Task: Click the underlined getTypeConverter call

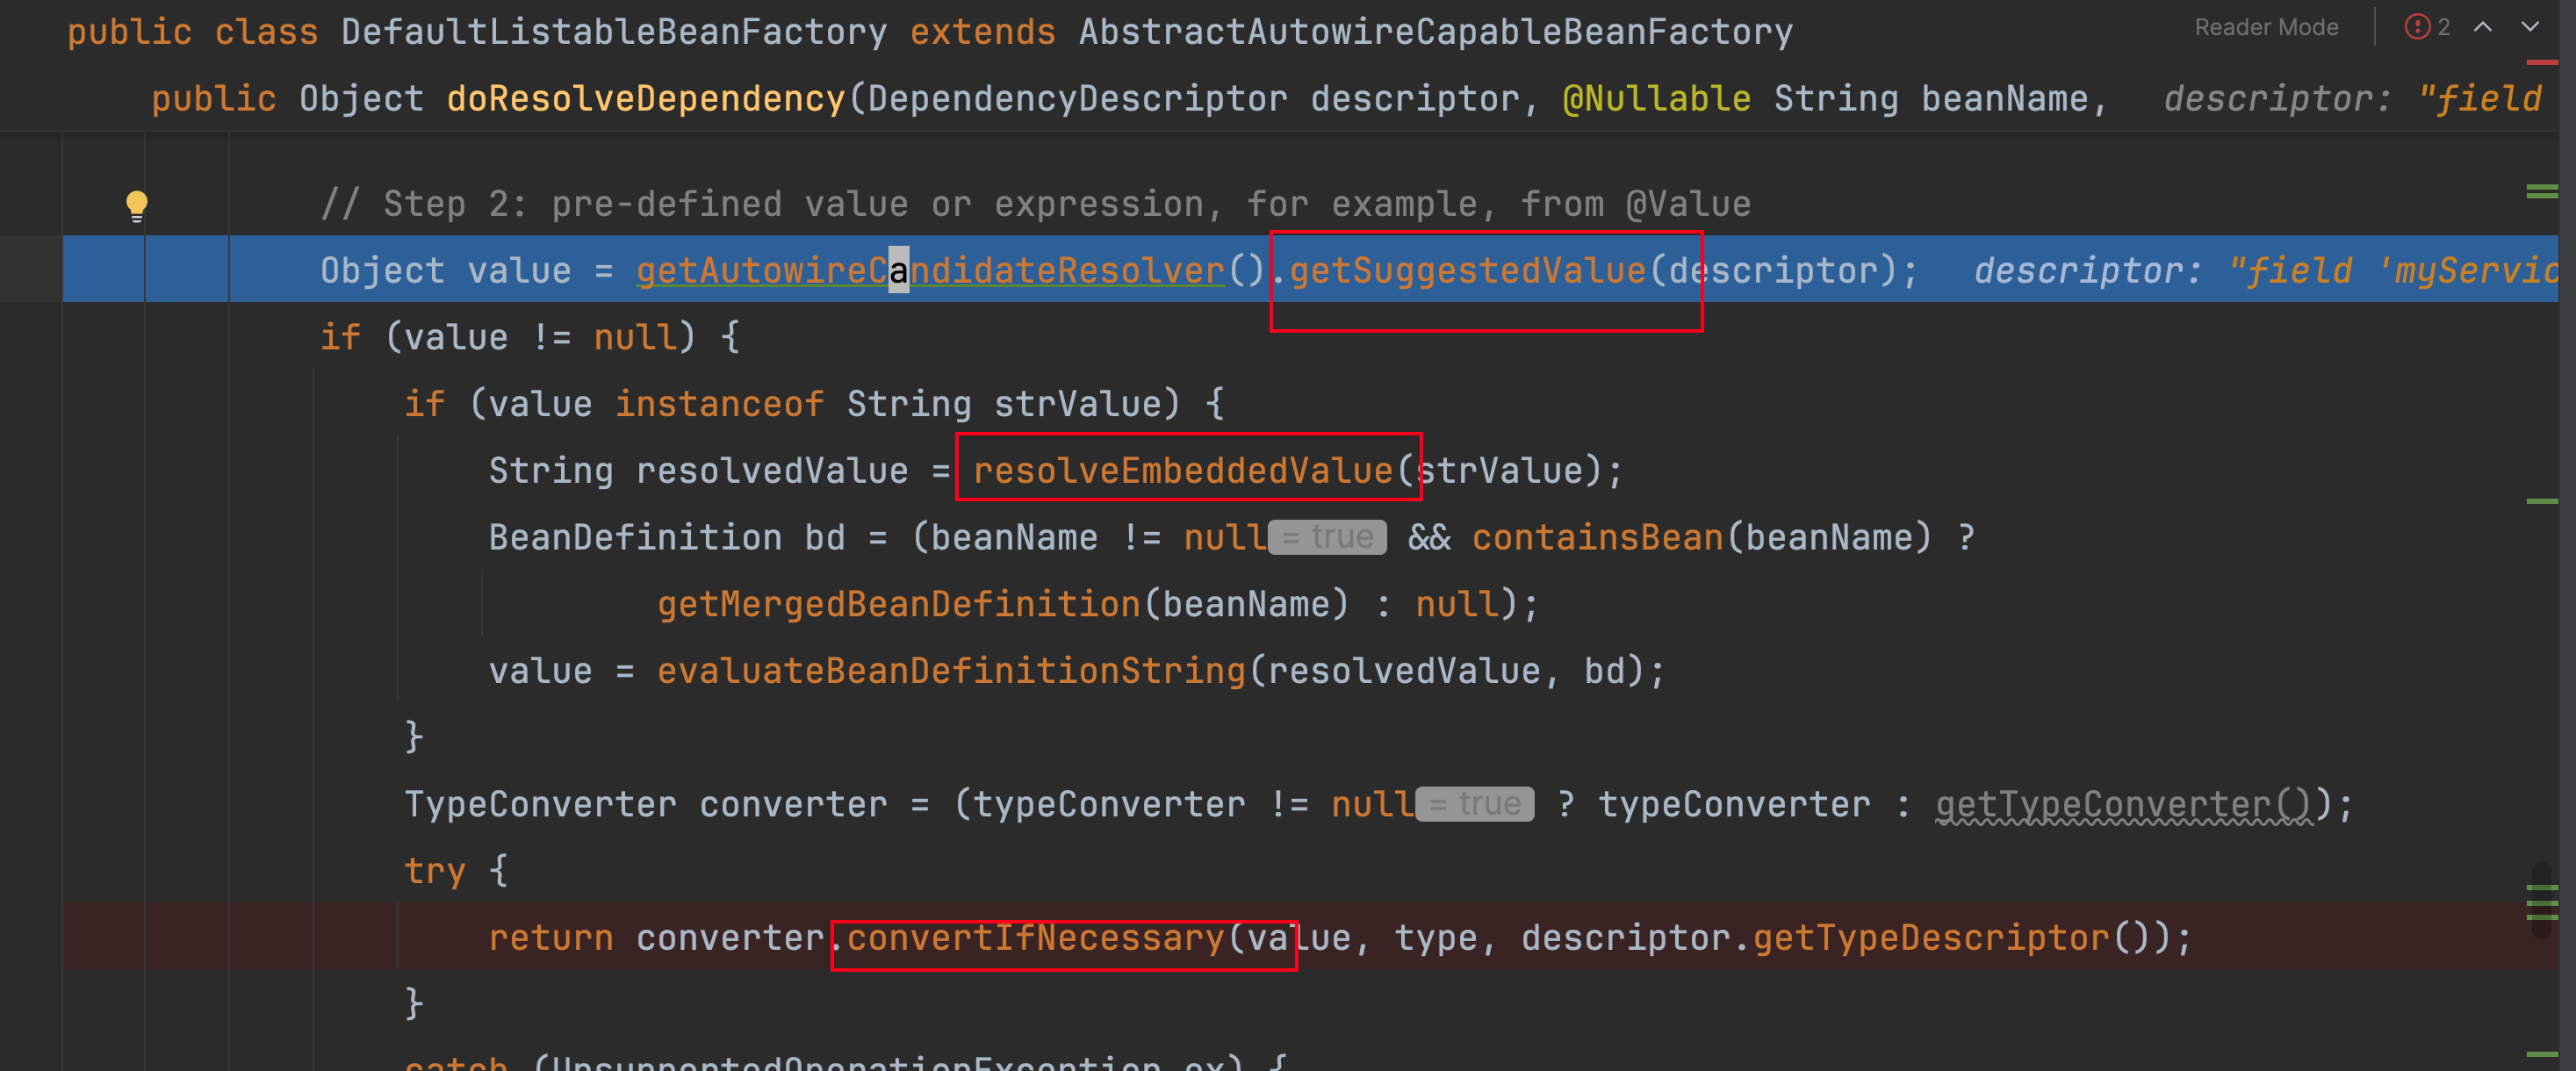Action: coord(2124,804)
